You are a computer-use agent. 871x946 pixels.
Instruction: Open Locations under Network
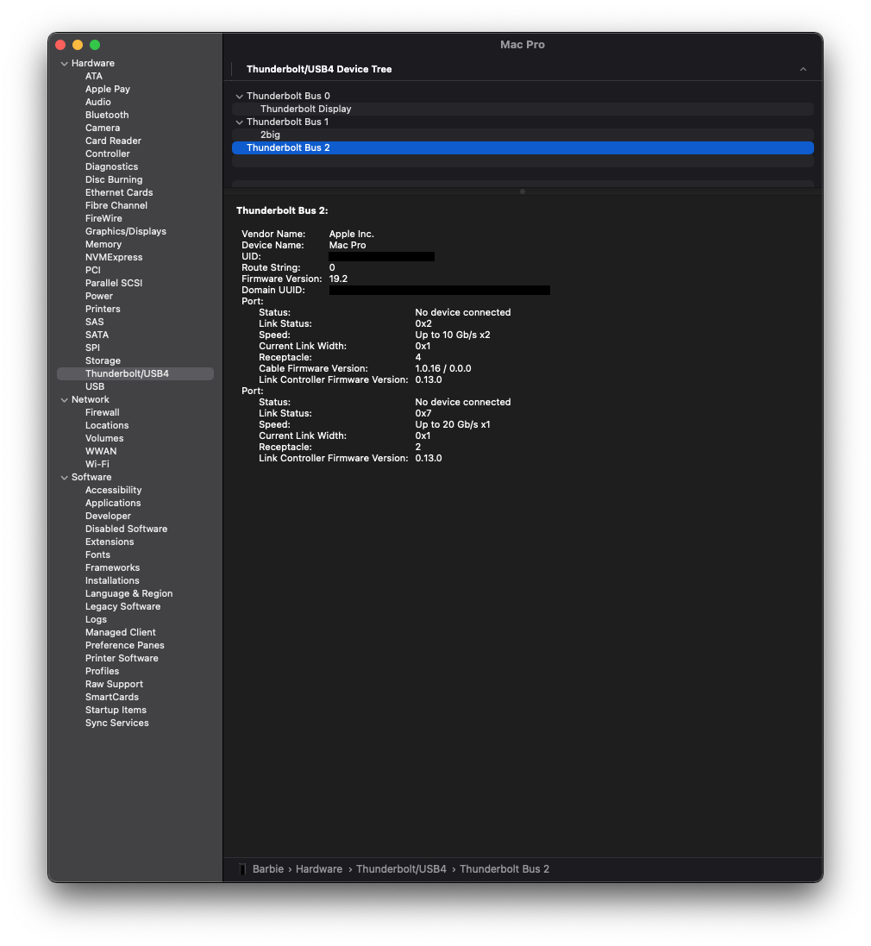pyautogui.click(x=107, y=425)
